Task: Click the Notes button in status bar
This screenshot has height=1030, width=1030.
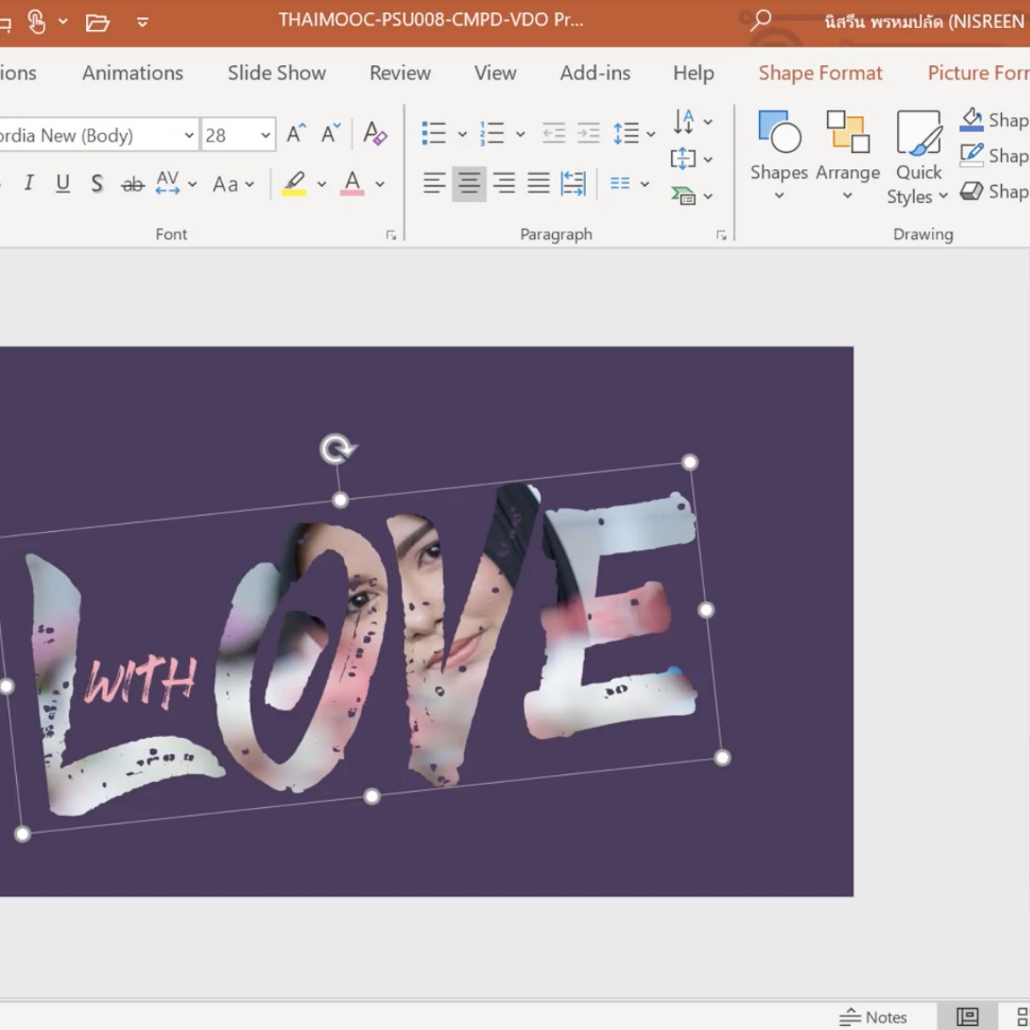Action: (873, 1017)
